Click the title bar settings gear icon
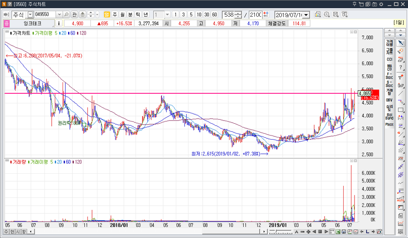The width and height of the screenshot is (408, 238). (x=381, y=4)
